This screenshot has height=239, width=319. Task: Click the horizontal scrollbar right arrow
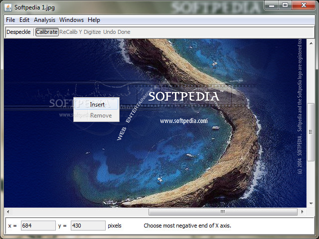click(303, 212)
